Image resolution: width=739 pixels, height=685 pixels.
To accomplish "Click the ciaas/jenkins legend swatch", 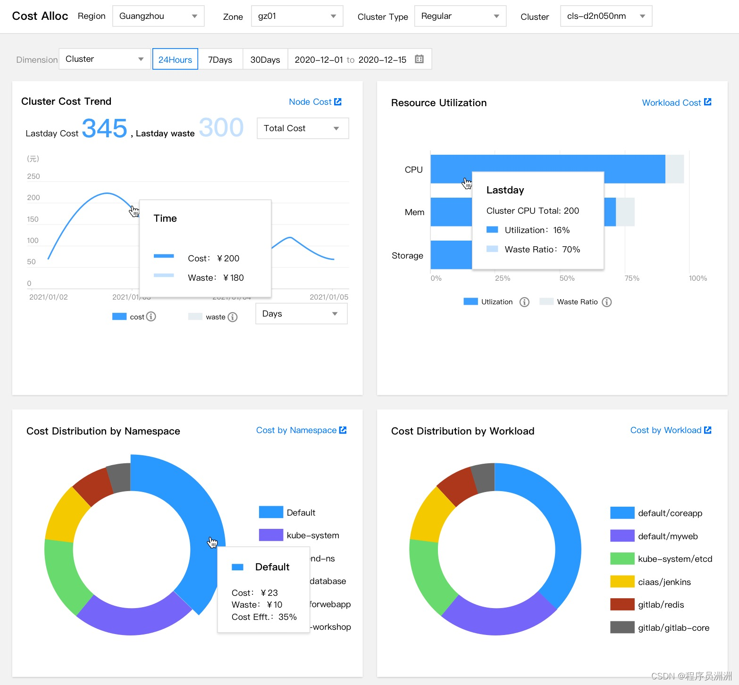I will coord(622,581).
